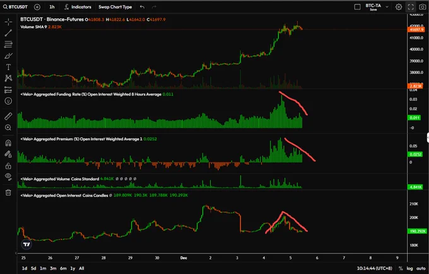Take a chart snapshot with camera icon
The height and width of the screenshot is (274, 429).
[423, 7]
